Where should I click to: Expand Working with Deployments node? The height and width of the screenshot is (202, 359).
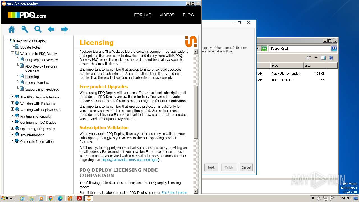13,109
